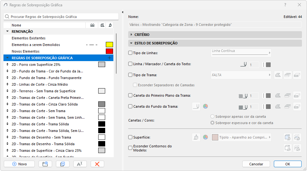Image resolution: width=307 pixels, height=171 pixels.
Task: Click the red X delete button
Action: (97, 164)
